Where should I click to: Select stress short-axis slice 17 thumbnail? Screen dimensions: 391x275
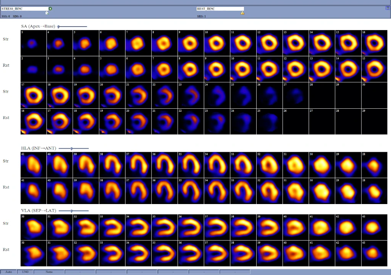tap(33, 95)
